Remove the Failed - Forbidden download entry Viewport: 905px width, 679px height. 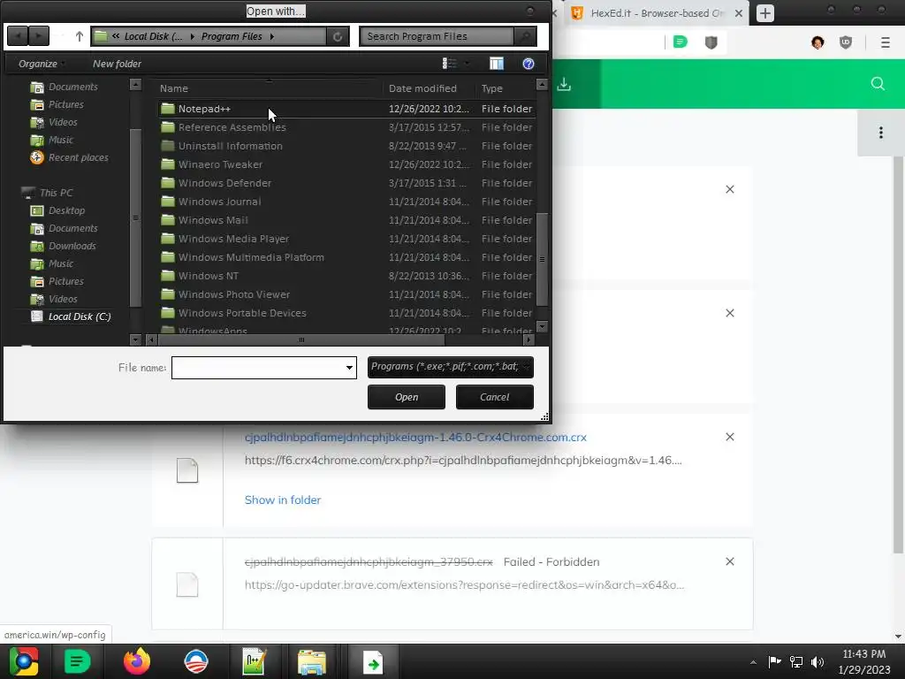[729, 561]
